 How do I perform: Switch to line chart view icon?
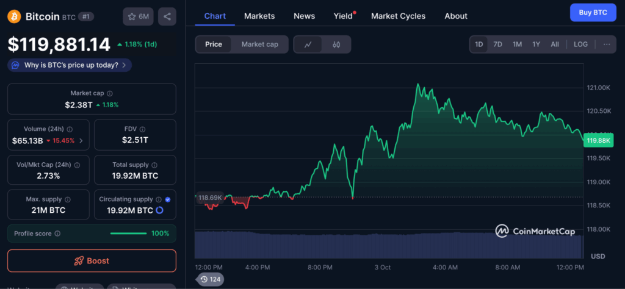pos(308,45)
